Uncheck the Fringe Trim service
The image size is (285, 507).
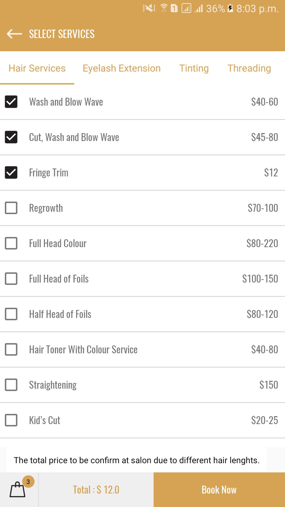click(x=11, y=173)
